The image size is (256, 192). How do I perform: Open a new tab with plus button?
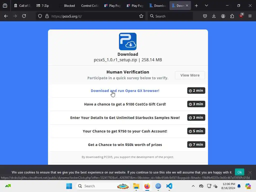(196, 5)
